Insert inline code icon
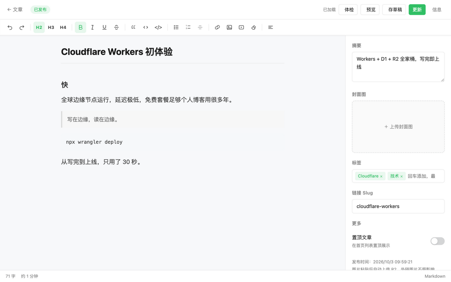 [x=146, y=27]
